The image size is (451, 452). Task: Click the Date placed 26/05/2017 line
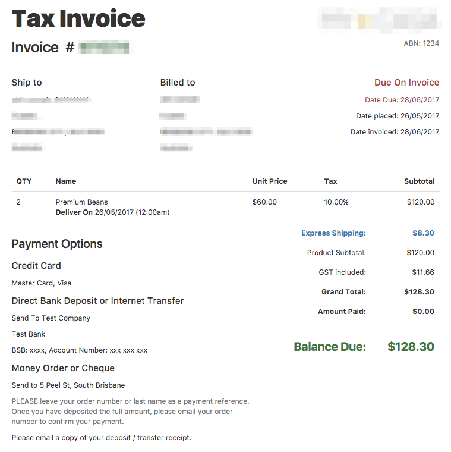coord(398,116)
